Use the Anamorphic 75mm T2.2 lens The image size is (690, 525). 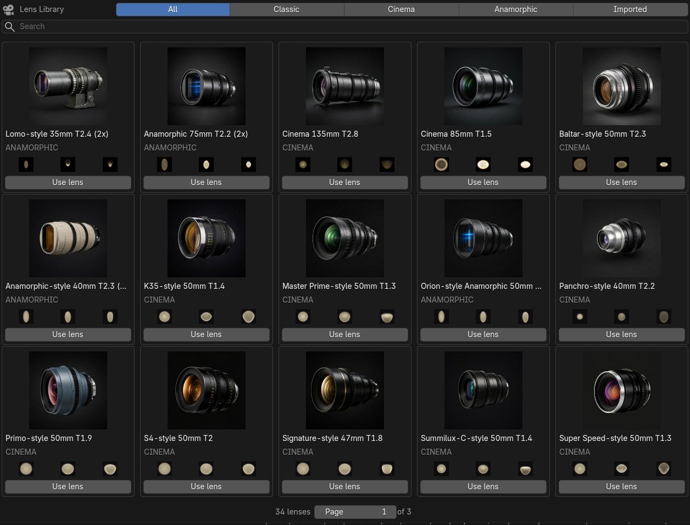coord(207,182)
